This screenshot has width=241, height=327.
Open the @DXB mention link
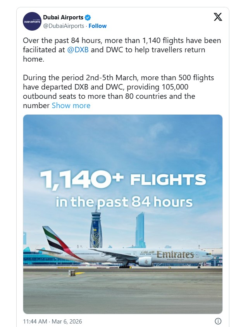pos(79,50)
